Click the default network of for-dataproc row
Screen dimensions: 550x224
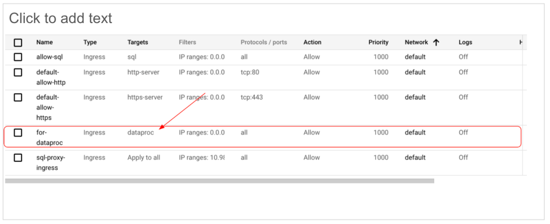(415, 133)
